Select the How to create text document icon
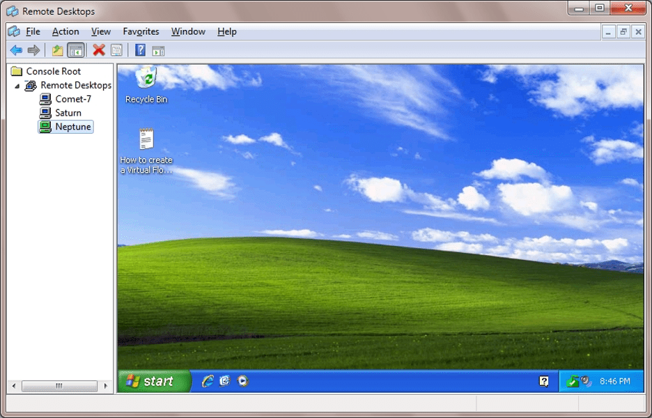This screenshot has width=652, height=418. click(x=146, y=151)
